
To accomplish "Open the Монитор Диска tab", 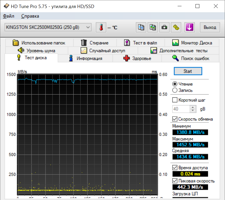I will [192, 43].
